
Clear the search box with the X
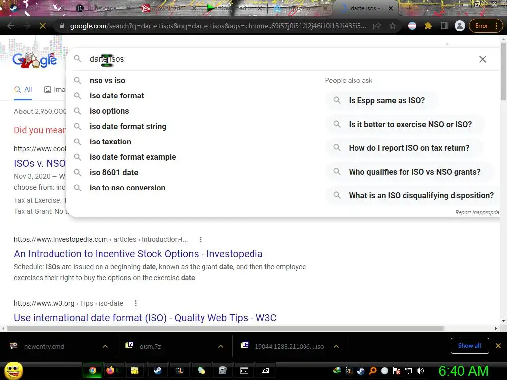482,59
